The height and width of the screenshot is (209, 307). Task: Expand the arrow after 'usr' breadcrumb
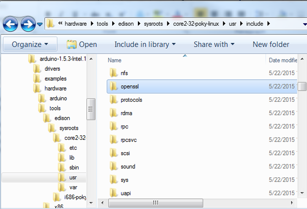tap(241, 24)
